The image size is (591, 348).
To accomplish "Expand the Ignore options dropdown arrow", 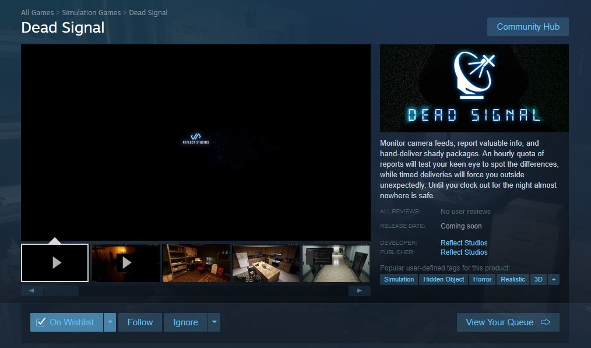I will point(214,322).
